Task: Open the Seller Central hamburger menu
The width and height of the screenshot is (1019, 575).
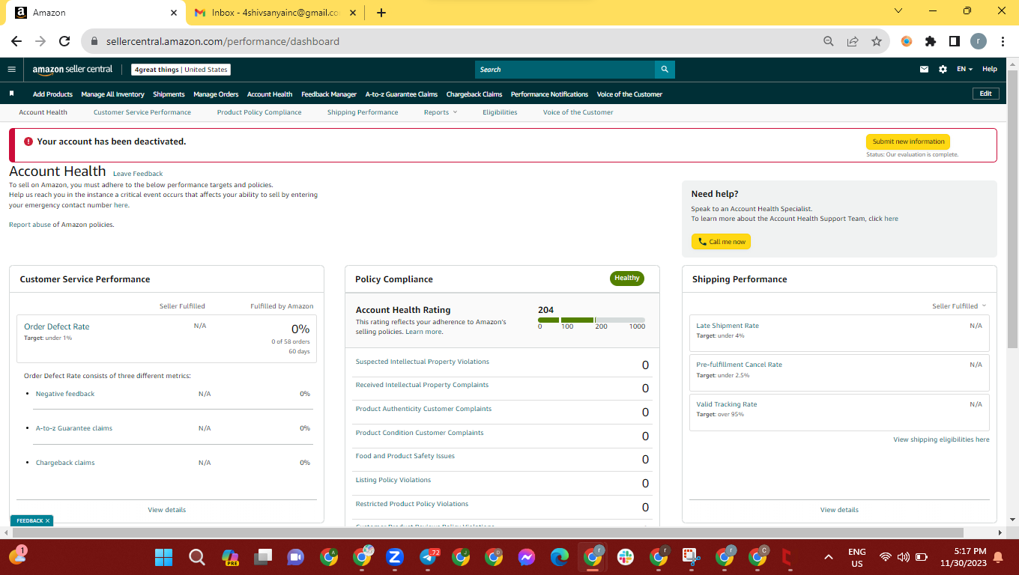Action: (x=11, y=70)
